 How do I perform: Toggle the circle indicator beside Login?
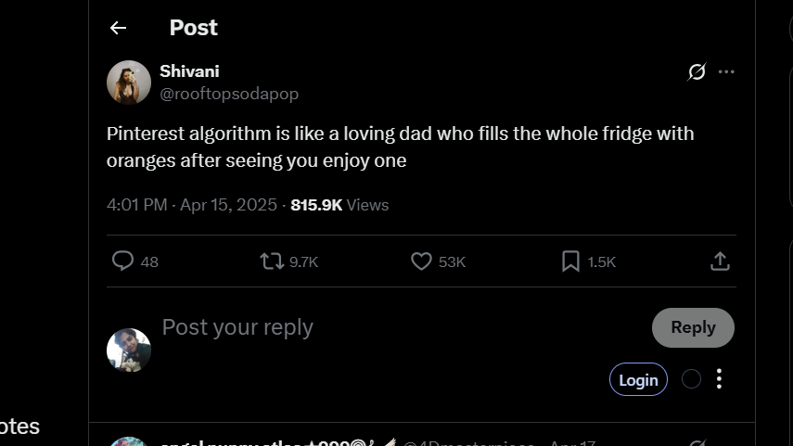[x=691, y=379]
